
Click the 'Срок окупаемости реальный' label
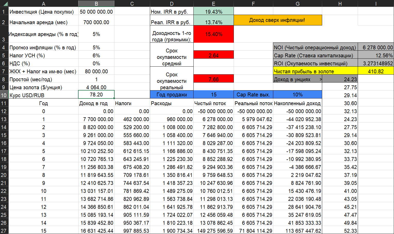[x=172, y=81]
